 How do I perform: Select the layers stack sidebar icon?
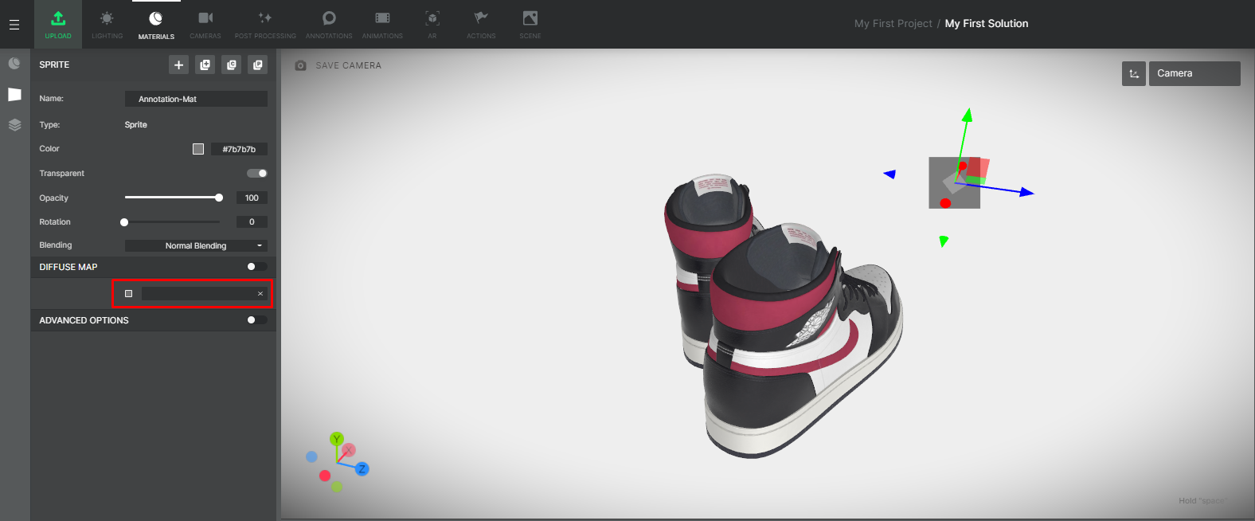(x=14, y=125)
